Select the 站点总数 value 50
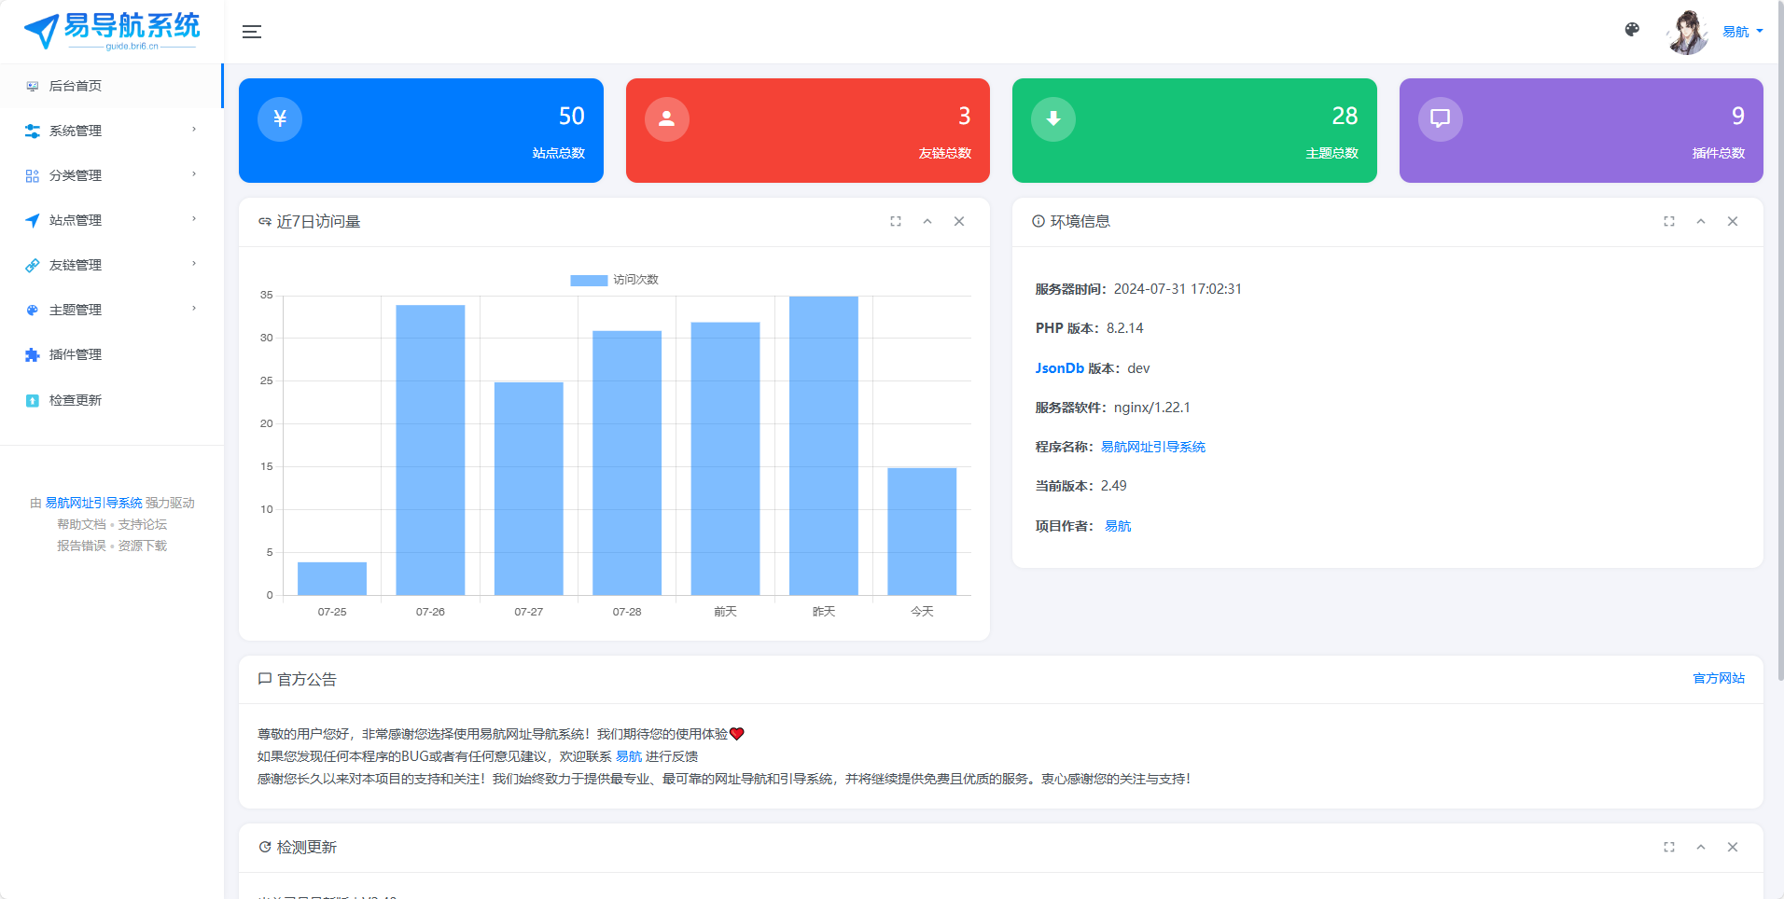The width and height of the screenshot is (1784, 899). [571, 117]
